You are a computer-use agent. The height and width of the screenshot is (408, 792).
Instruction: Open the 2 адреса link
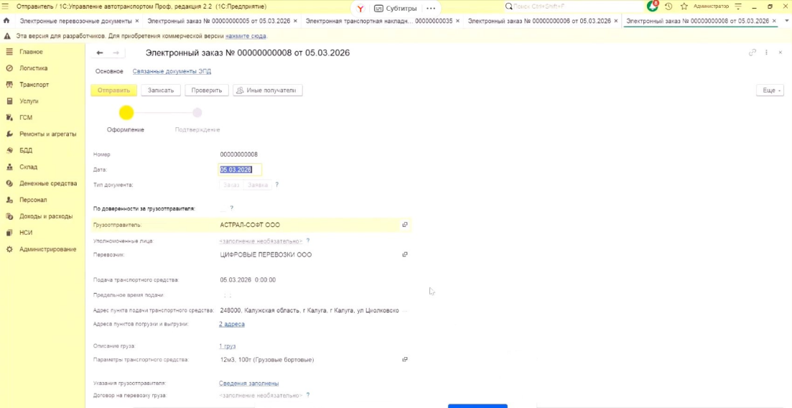click(231, 324)
